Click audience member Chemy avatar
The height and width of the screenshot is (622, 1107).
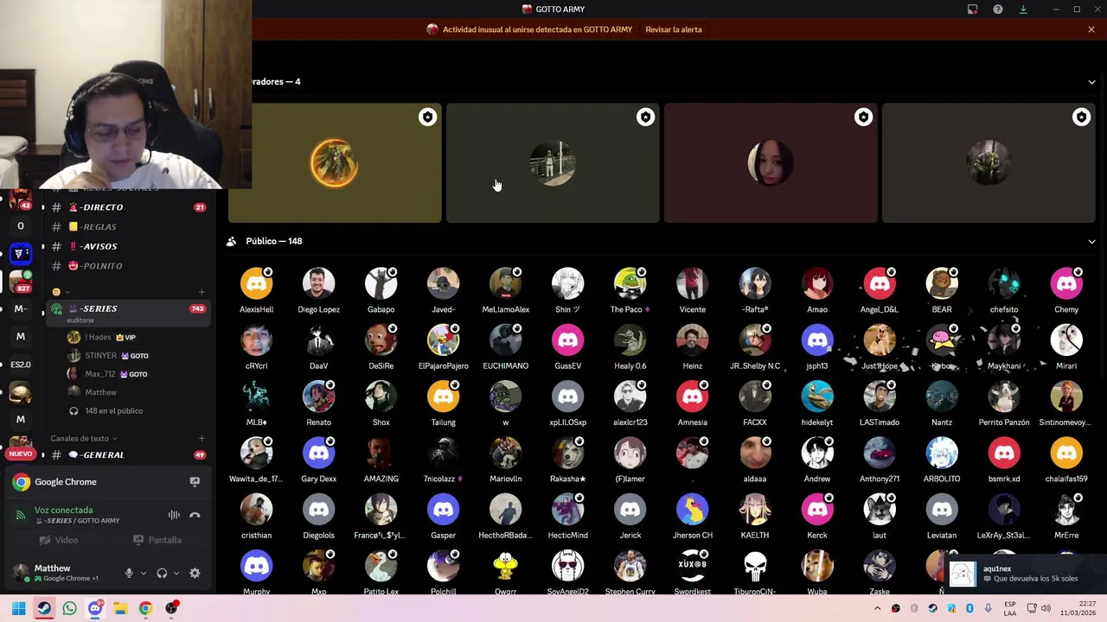(x=1065, y=284)
